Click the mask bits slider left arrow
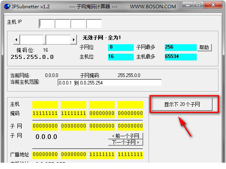Screen dimensions: 226x169 [17, 39]
